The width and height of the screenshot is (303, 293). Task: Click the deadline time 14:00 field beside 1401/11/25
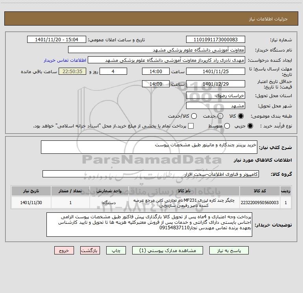[x=156, y=71]
